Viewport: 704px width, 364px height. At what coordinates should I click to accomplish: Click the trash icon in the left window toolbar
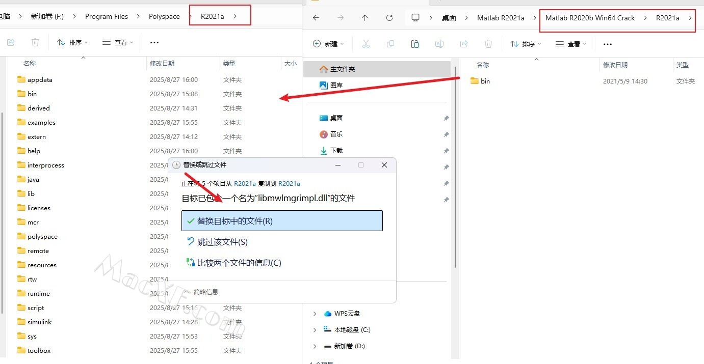tap(35, 42)
